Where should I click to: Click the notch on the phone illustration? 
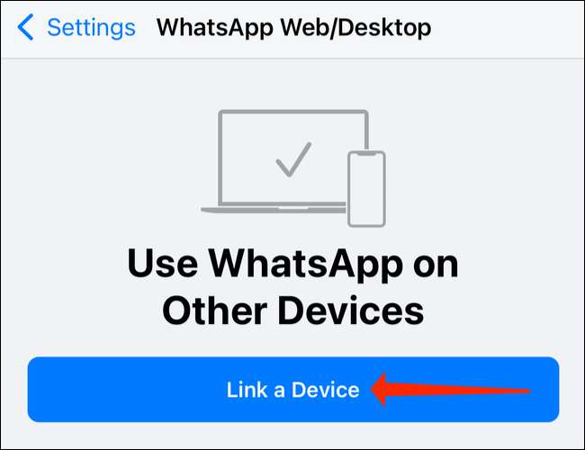366,153
